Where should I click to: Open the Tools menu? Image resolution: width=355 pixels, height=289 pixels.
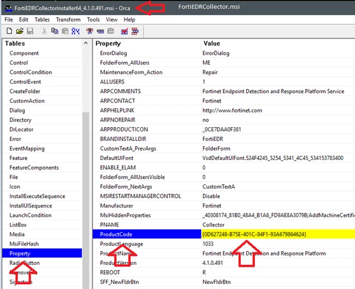click(93, 20)
